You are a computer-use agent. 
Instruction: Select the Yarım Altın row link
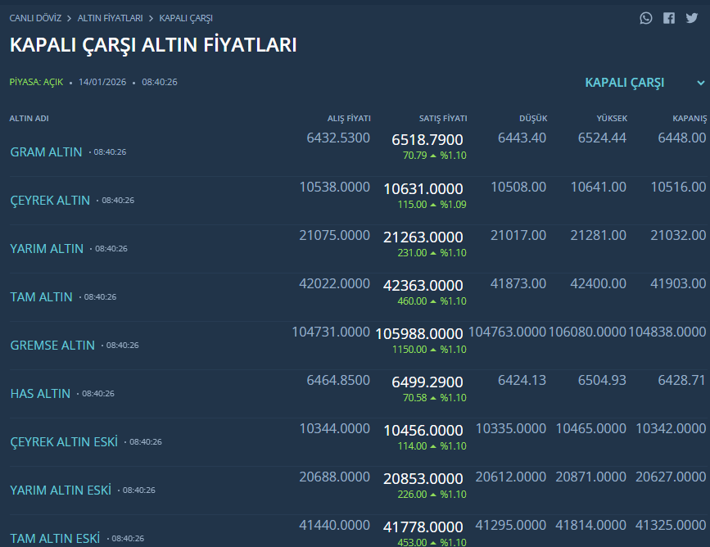(47, 249)
